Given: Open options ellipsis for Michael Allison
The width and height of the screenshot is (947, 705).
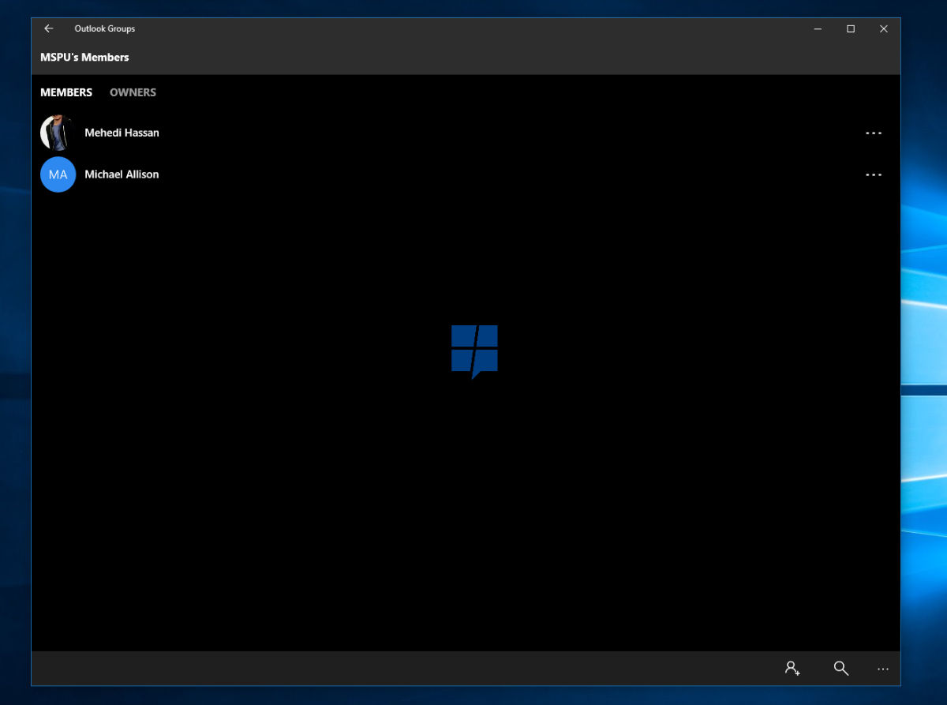Looking at the screenshot, I should [x=874, y=174].
